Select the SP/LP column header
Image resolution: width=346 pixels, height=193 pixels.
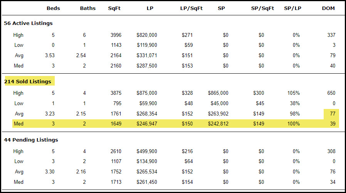tap(292, 8)
